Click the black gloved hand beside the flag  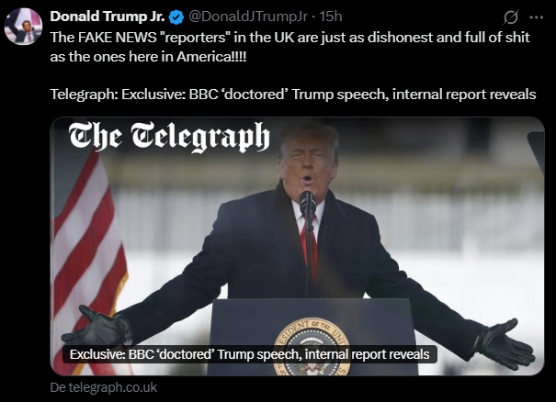coord(96,329)
